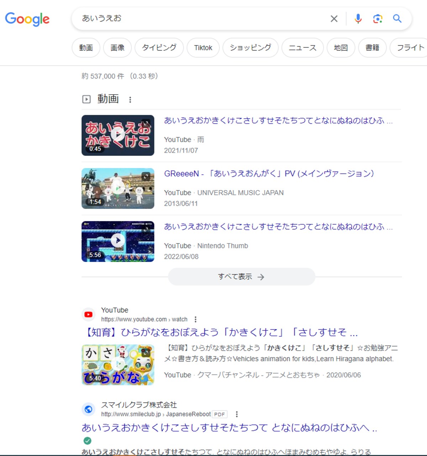Select the Tiktok filter chip
Viewport: 427px width, 456px height.
pyautogui.click(x=203, y=48)
